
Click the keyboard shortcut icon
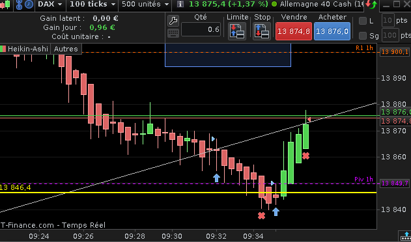[x=173, y=33]
